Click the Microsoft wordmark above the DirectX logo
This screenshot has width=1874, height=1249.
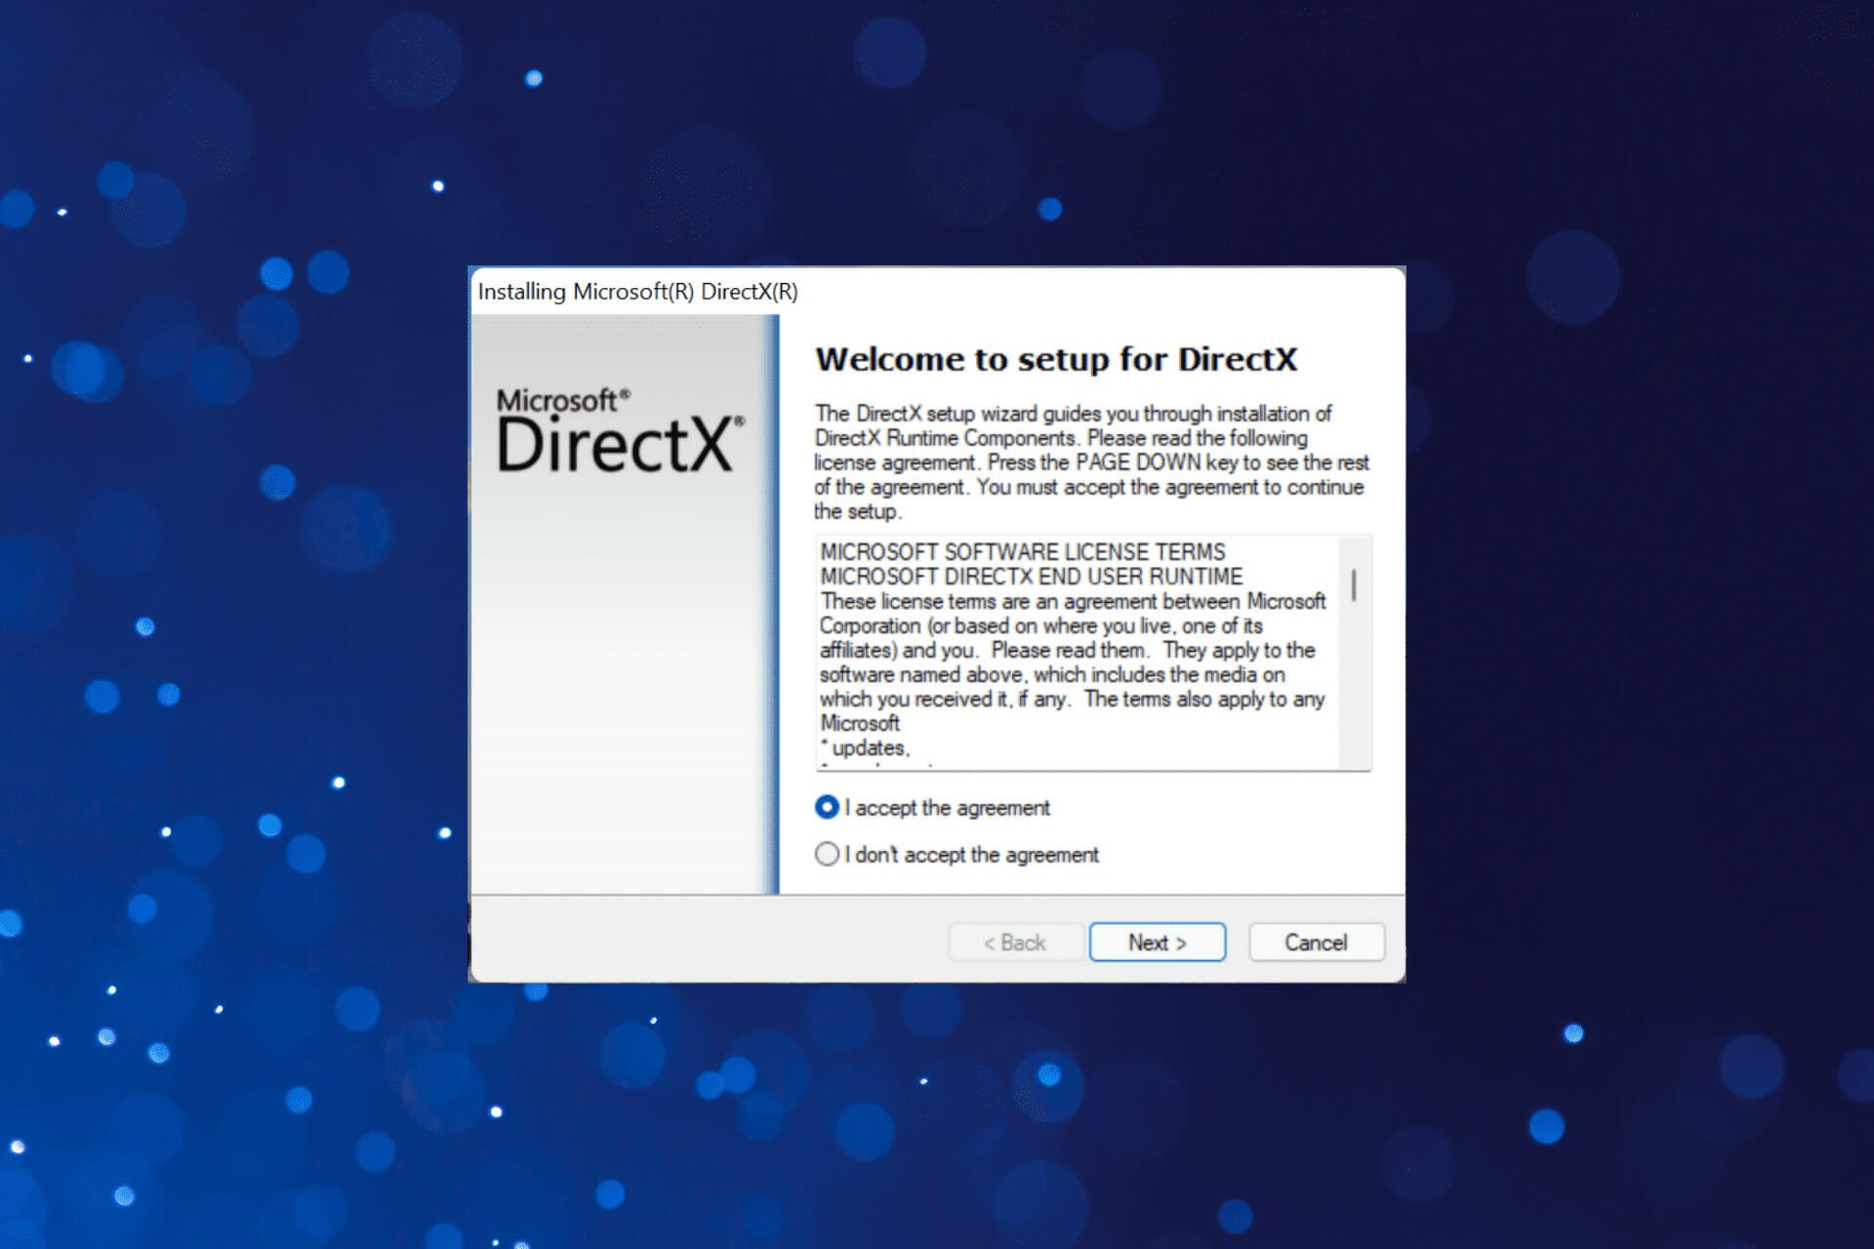point(561,399)
